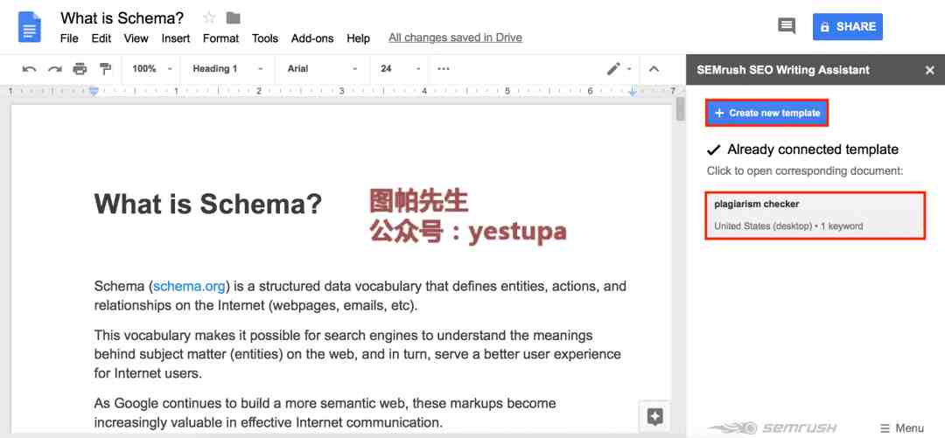The height and width of the screenshot is (438, 945).
Task: Open the View menu
Action: [x=136, y=38]
